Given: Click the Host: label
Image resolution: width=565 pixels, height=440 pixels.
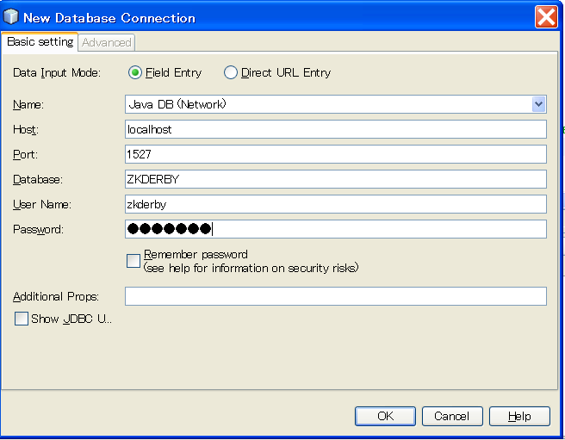Looking at the screenshot, I should tap(26, 129).
